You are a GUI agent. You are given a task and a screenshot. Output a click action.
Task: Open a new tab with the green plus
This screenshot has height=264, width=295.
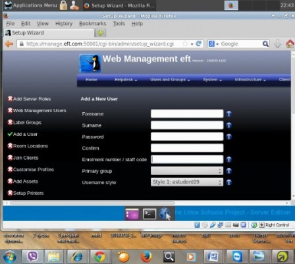click(100, 33)
